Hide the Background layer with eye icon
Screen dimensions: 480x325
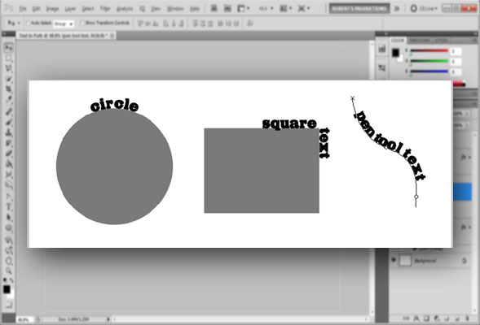click(394, 260)
